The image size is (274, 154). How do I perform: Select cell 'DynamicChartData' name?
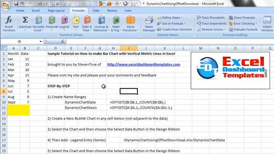80,102
